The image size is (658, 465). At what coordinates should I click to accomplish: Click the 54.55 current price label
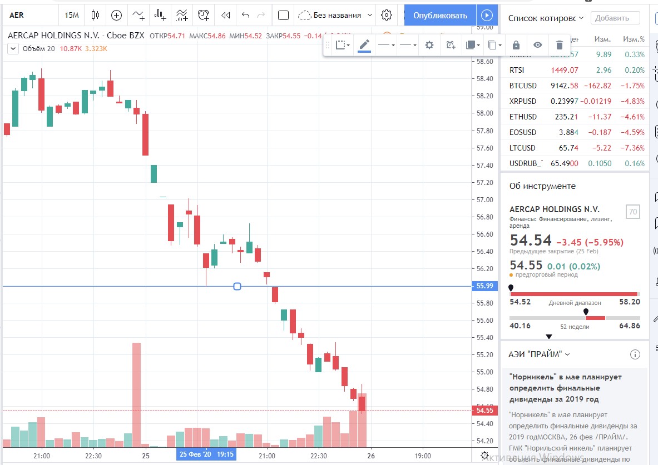(x=484, y=411)
